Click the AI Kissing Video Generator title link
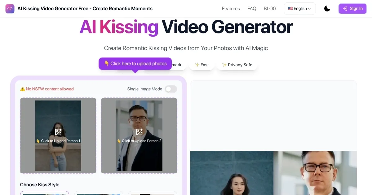Screen dimensions: 372x195 click(x=85, y=8)
